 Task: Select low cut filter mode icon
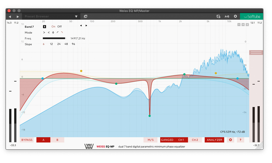58,32
